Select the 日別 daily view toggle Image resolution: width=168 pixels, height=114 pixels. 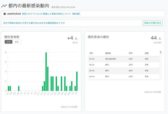pyautogui.click(x=8, y=42)
